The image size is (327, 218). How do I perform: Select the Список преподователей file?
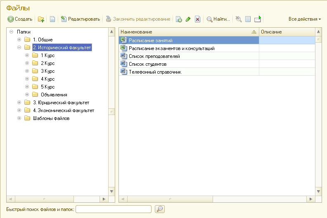point(217,56)
